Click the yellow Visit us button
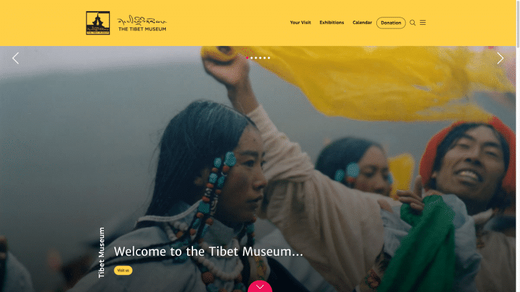 [x=123, y=271]
